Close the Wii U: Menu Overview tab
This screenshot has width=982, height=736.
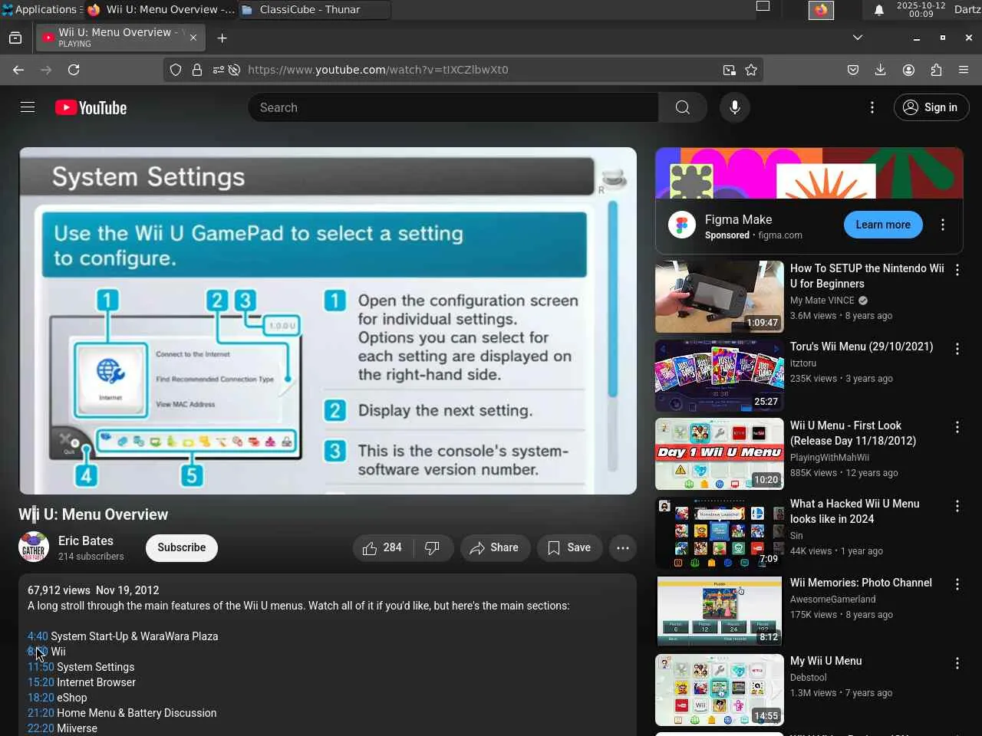(x=193, y=38)
